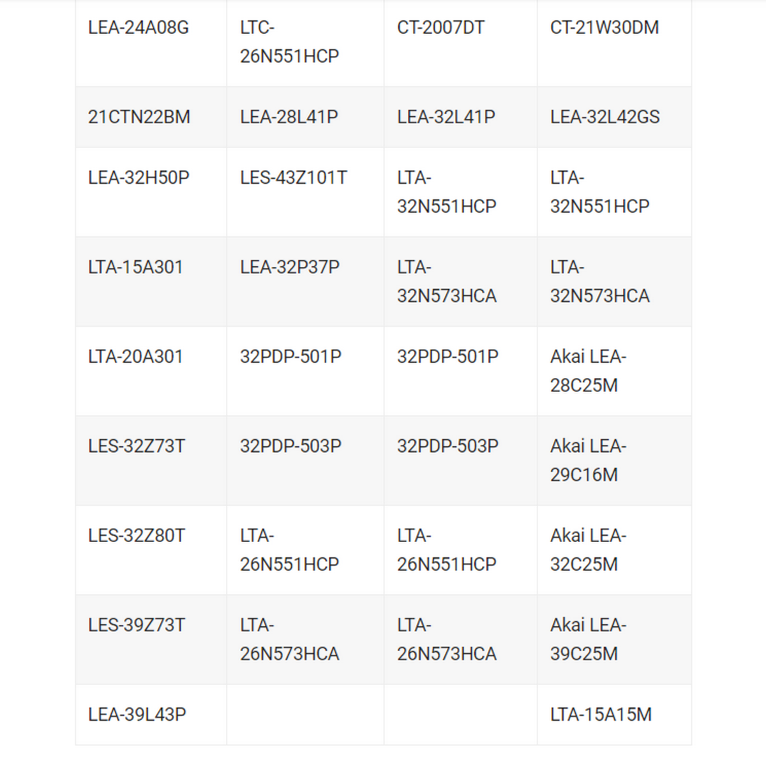
Task: Click the Akai LEA-29C16M cell
Action: coord(588,460)
